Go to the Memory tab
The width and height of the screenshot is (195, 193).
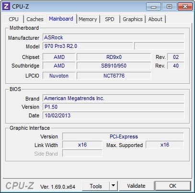[x=88, y=19]
